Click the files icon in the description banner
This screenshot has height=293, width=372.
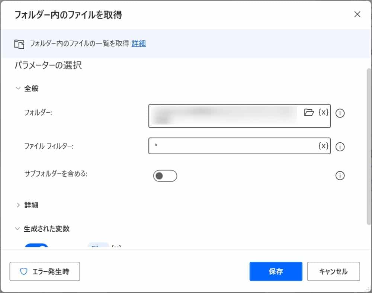19,44
